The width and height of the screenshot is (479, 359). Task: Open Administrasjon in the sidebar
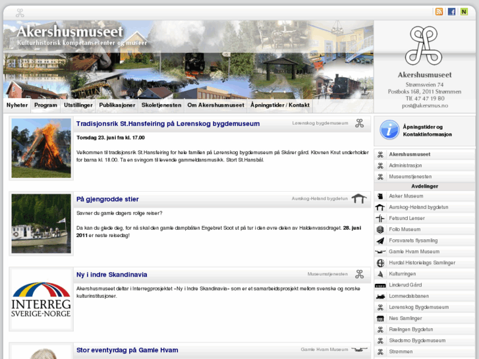click(x=405, y=165)
